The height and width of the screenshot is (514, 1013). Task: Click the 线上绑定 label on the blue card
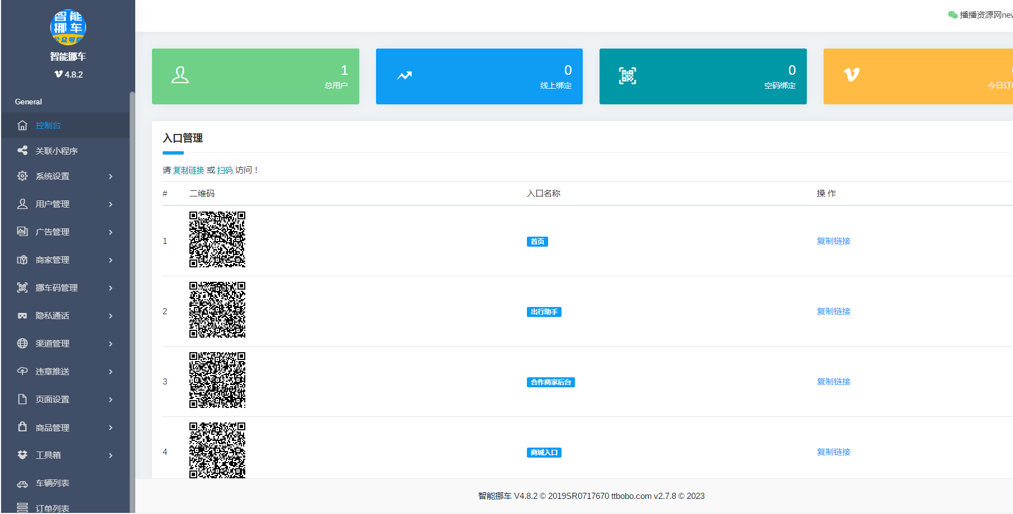[556, 85]
